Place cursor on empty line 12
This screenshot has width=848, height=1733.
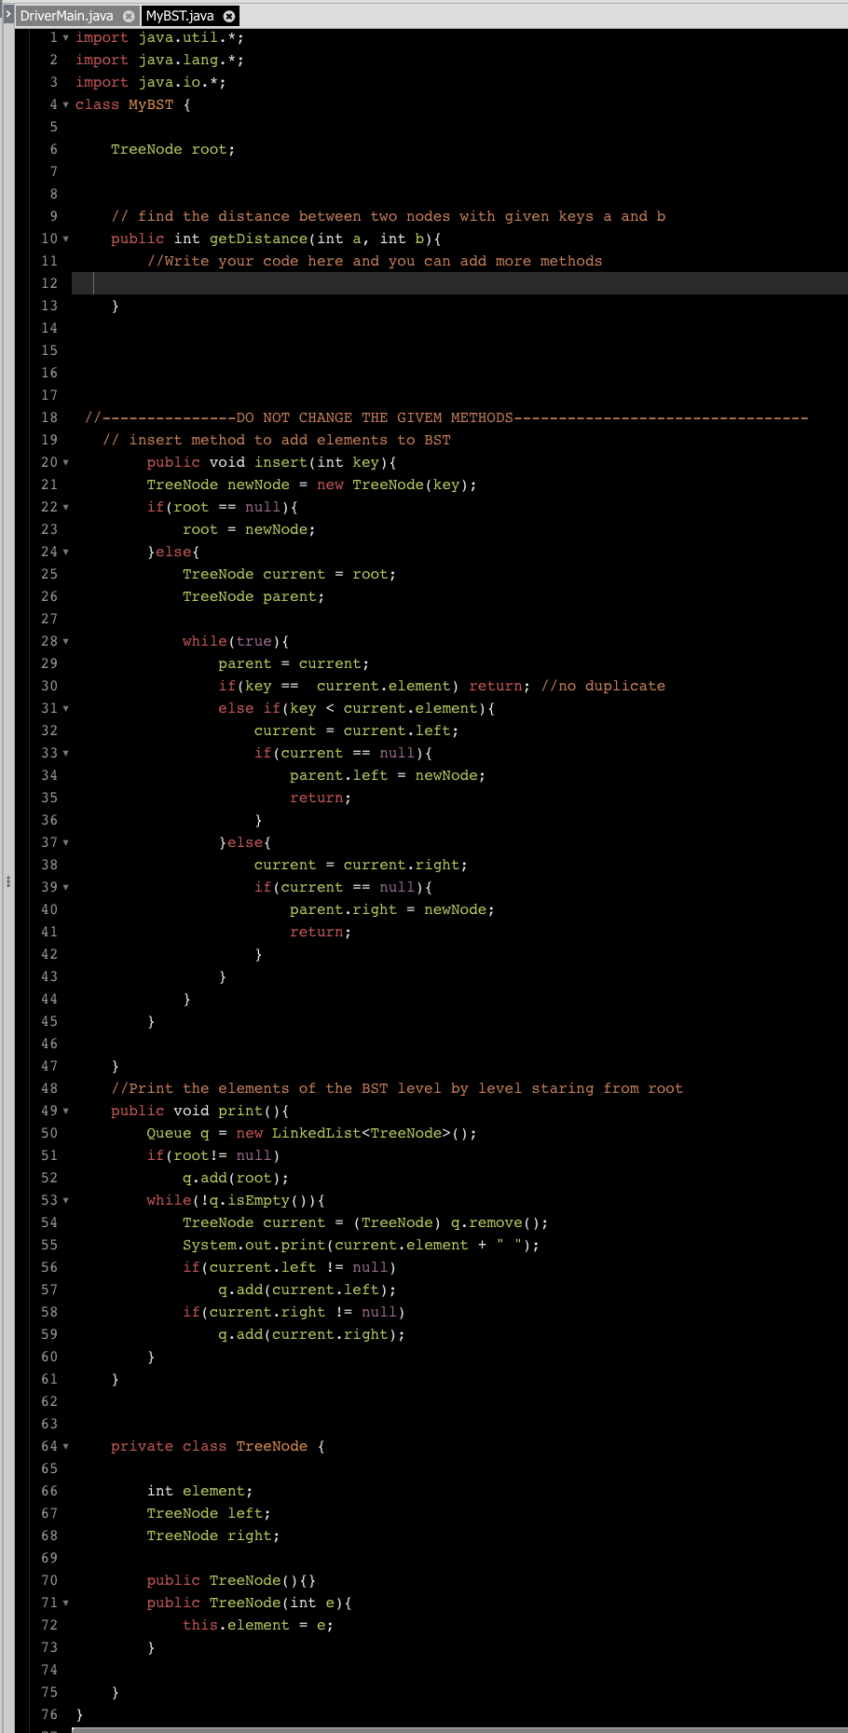(459, 283)
